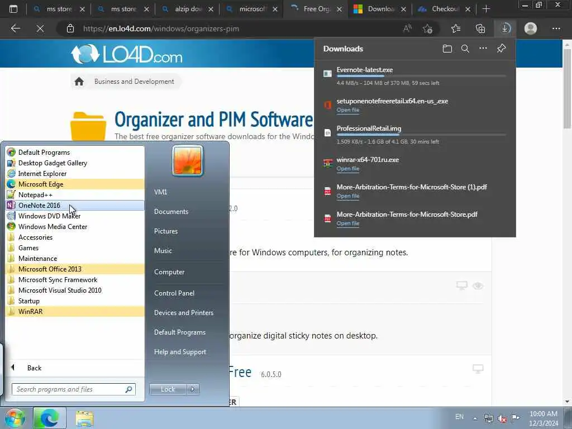Click ProfessionalRetail.img download progress bar
Screen dimensions: 572x429
pos(421,135)
